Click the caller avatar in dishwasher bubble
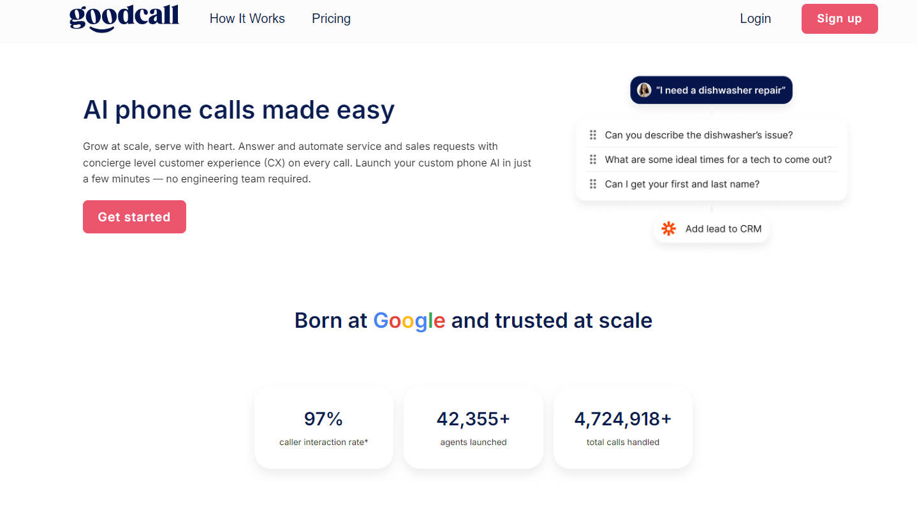The image size is (917, 528). 644,90
